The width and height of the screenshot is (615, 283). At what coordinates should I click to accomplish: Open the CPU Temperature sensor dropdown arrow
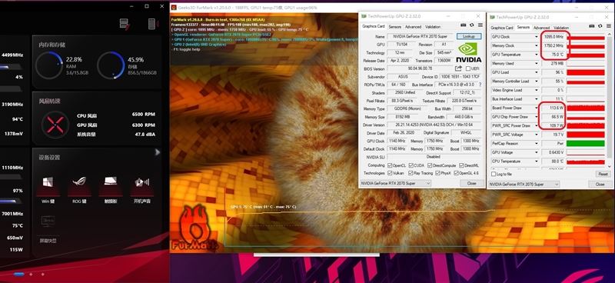point(537,161)
